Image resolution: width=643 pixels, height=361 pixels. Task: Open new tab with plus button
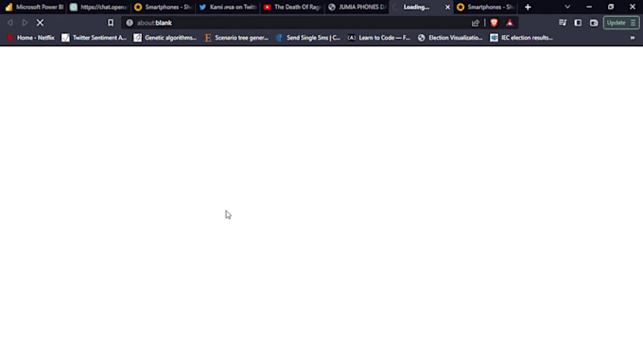coord(528,7)
